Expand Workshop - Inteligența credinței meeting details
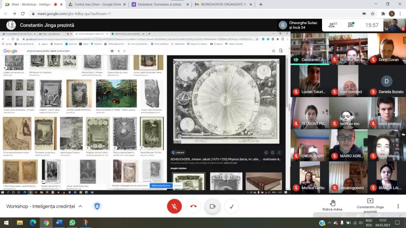Image resolution: width=406 pixels, height=228 pixels. [80, 206]
